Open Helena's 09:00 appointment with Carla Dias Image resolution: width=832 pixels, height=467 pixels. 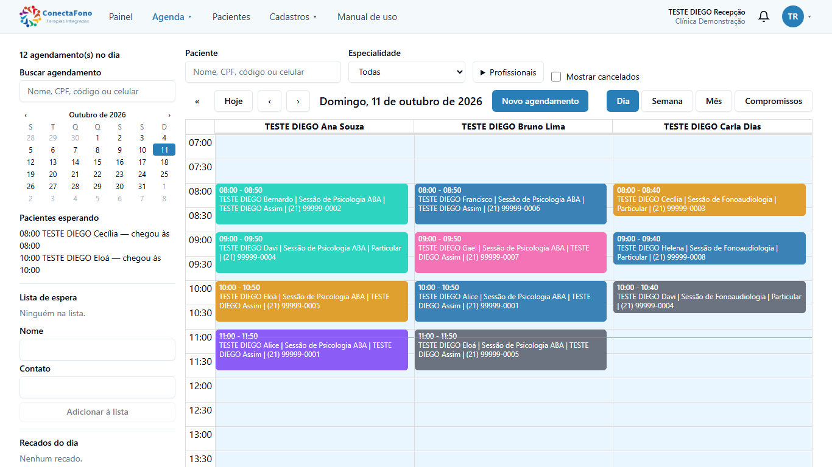point(710,248)
